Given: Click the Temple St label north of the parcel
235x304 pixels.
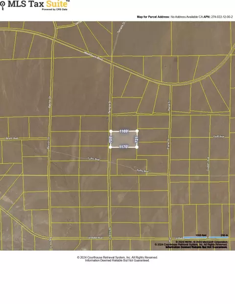Looking at the screenshot, I should tap(110, 107).
